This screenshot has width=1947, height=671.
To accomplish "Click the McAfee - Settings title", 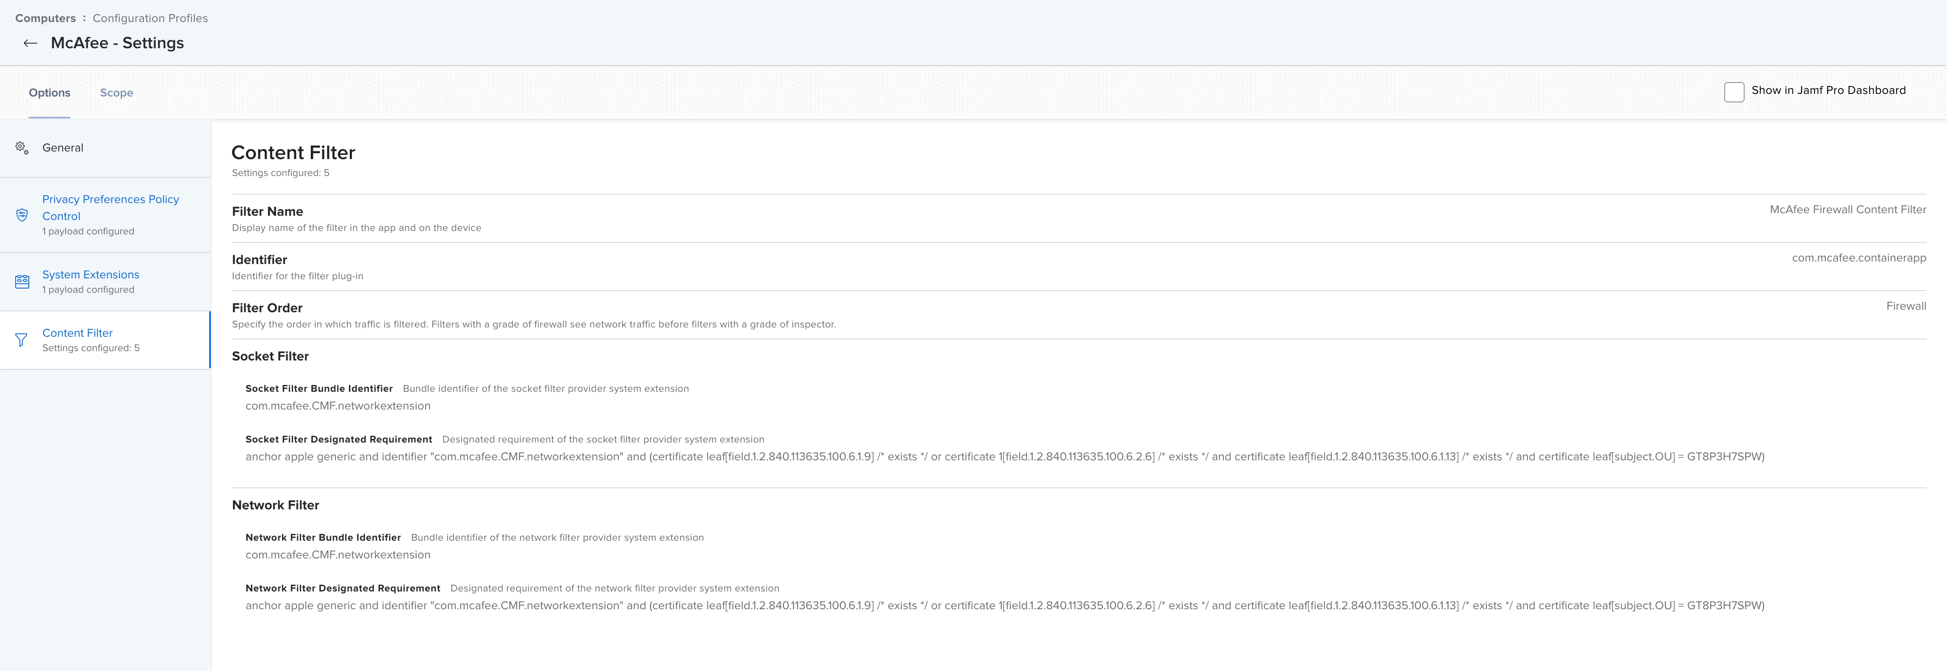I will [117, 43].
